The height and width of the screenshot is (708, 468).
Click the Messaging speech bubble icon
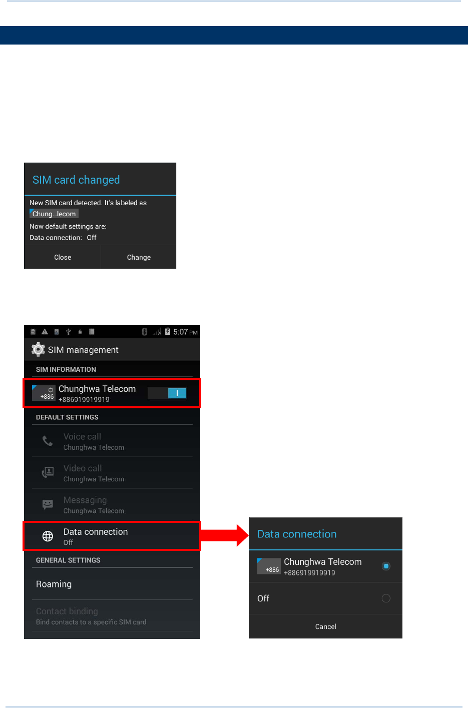[48, 504]
